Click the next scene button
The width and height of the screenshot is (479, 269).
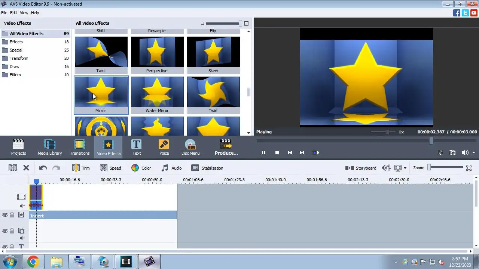pyautogui.click(x=315, y=152)
